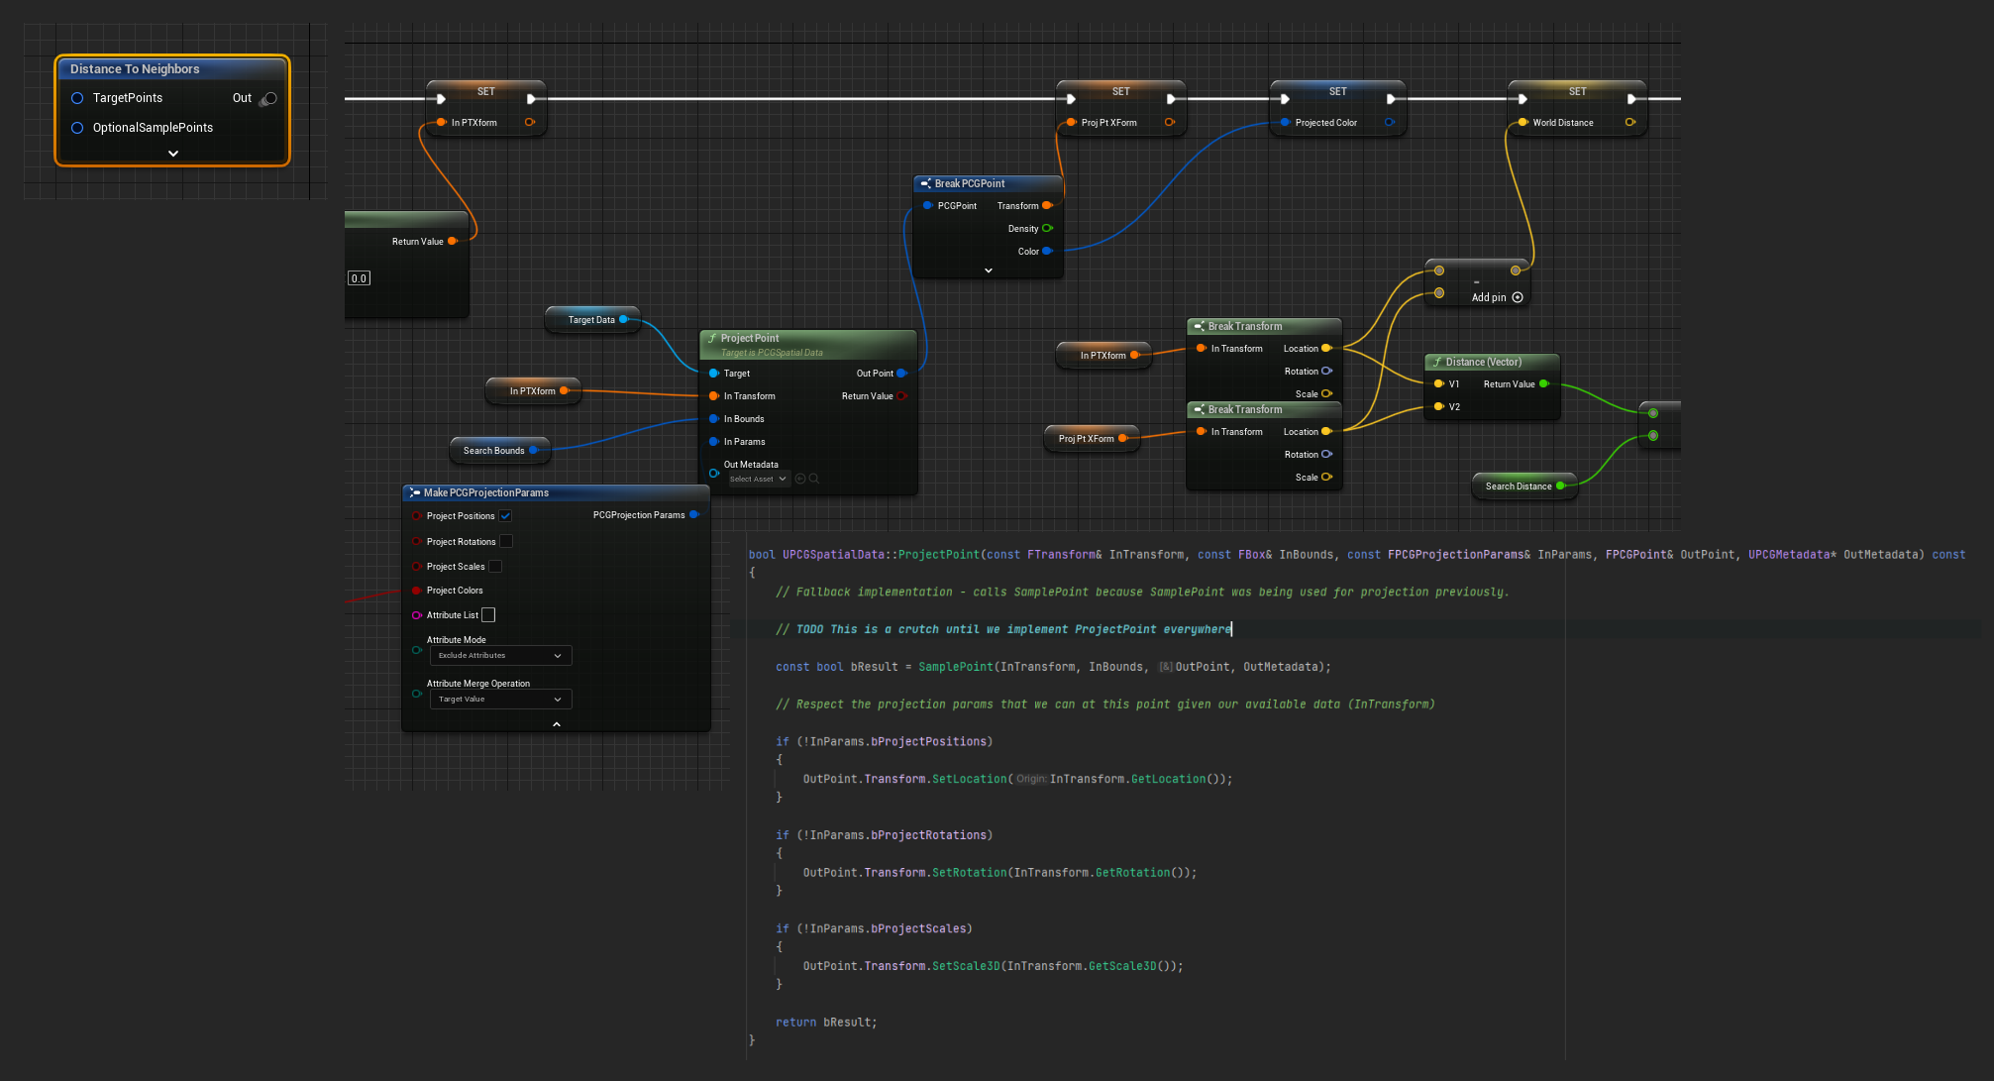Open the Attribute Mode dropdown
This screenshot has width=1994, height=1081.
tap(500, 656)
